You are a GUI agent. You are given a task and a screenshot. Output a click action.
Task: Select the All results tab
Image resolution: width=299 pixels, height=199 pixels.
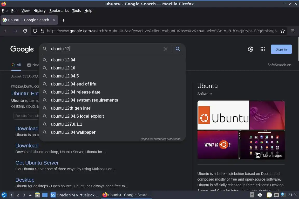tap(16, 65)
